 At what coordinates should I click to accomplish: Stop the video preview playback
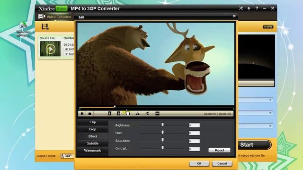click(89, 114)
